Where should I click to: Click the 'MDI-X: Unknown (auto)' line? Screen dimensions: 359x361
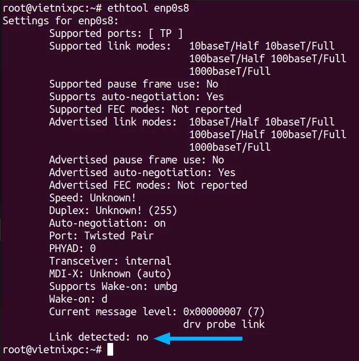tap(110, 274)
